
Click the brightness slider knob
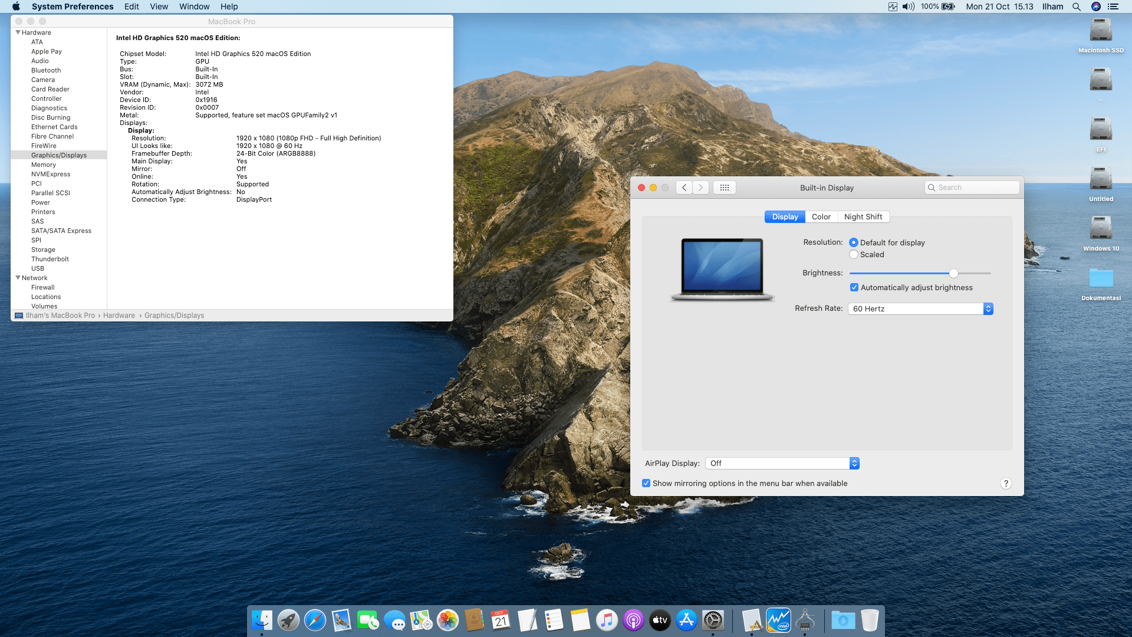pos(953,273)
